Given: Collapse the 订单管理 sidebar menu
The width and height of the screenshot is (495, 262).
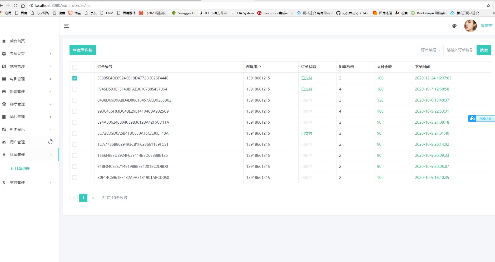Looking at the screenshot, I should click(26, 155).
